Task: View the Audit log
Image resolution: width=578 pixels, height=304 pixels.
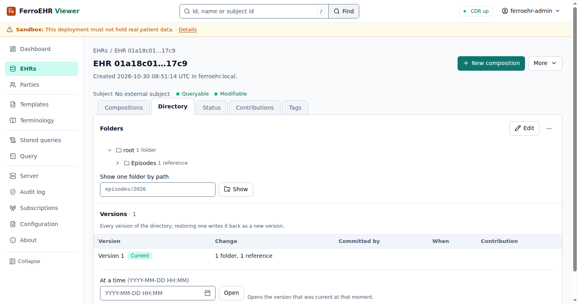Action: (x=41, y=192)
